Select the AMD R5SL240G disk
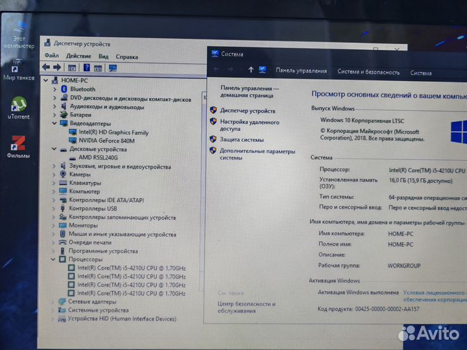The image size is (467, 350). point(98,157)
